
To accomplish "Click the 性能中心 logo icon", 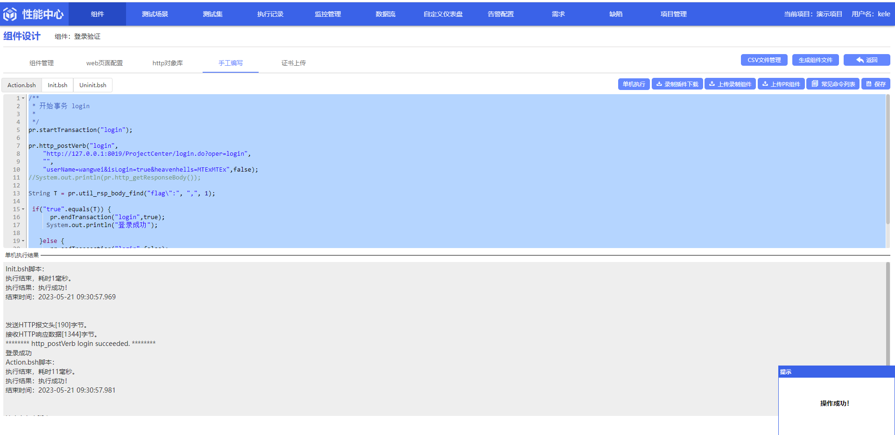I will [x=10, y=14].
